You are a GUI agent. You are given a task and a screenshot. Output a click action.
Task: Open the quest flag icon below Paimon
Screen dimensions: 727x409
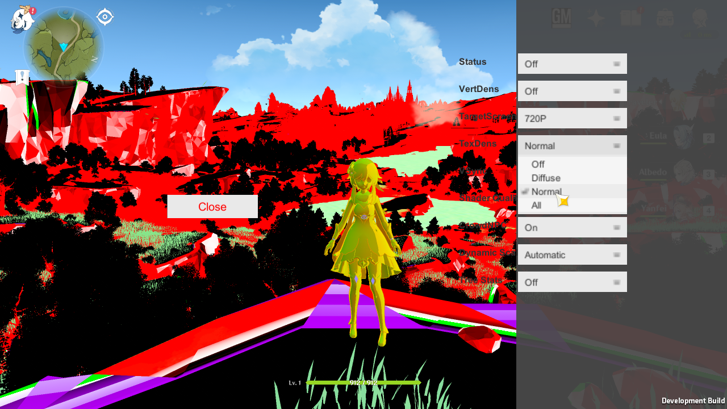(x=22, y=77)
